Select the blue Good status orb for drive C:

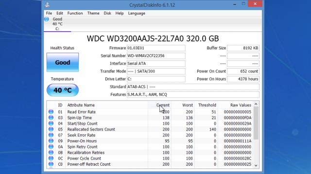[47, 19]
